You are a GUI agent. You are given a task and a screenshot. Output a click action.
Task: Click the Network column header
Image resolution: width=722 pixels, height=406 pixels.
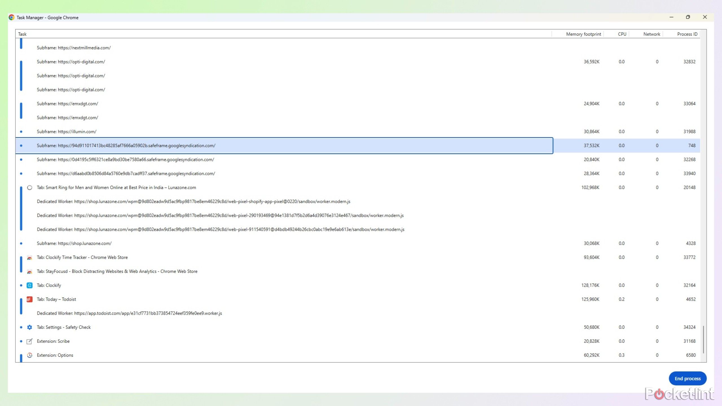click(x=651, y=34)
